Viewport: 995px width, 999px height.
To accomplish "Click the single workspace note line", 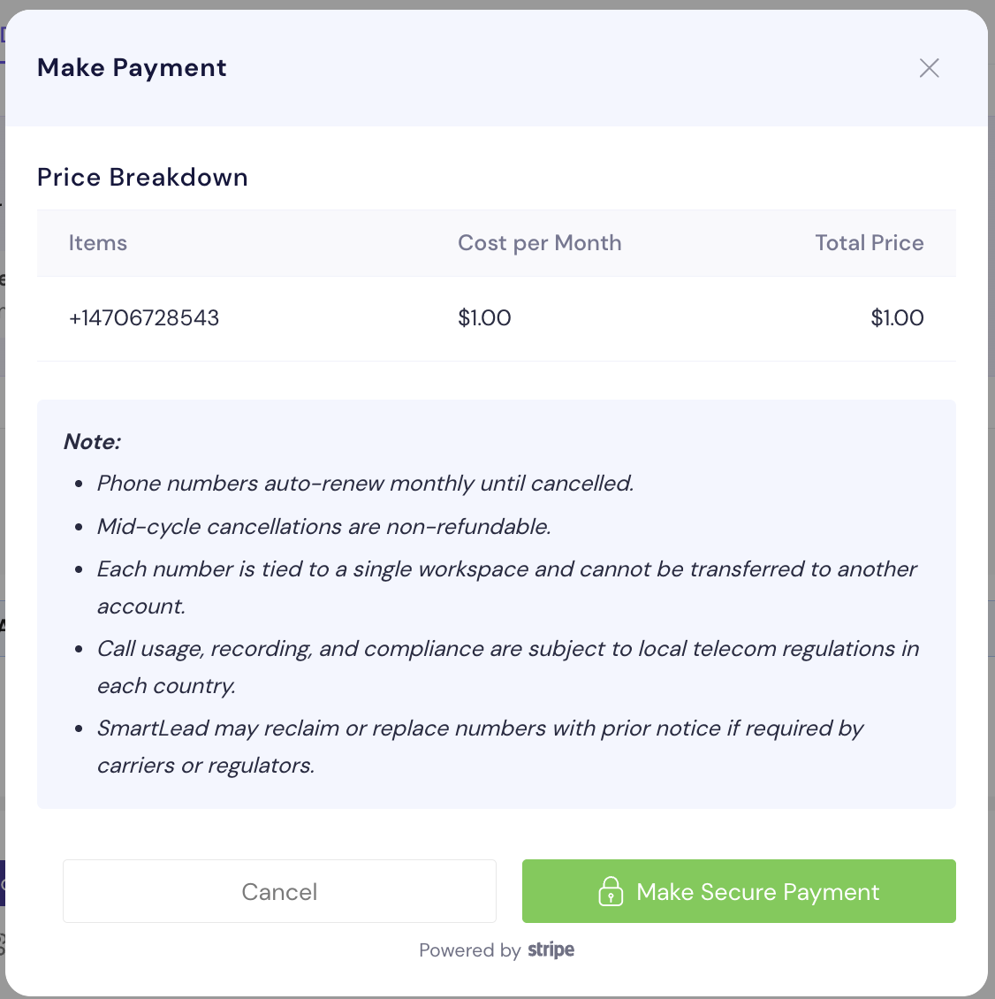I will click(x=506, y=569).
